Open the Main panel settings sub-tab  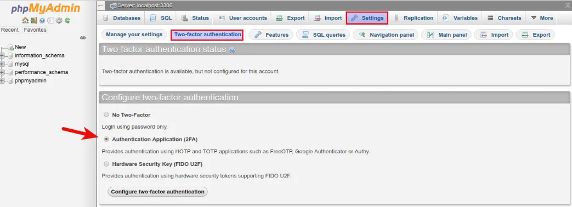pyautogui.click(x=446, y=34)
